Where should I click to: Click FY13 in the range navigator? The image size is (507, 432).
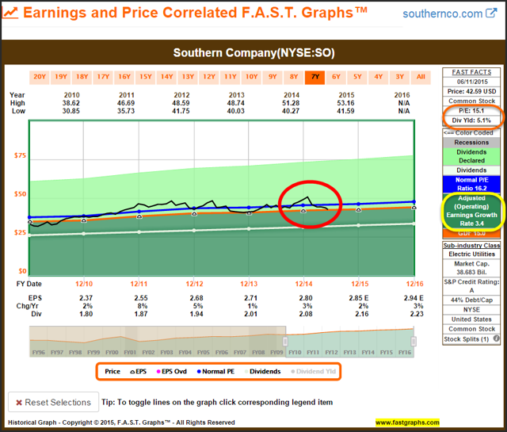349,353
